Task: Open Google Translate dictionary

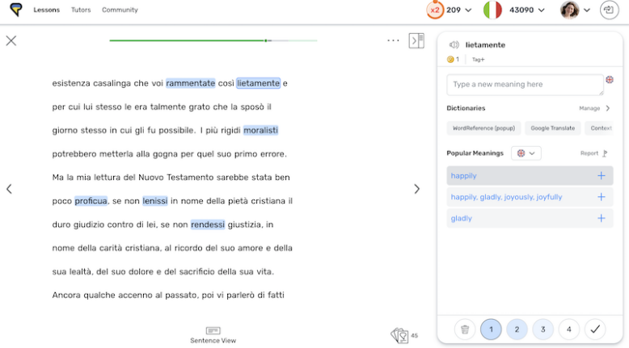Action: tap(552, 128)
